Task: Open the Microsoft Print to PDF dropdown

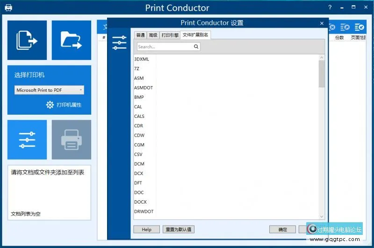Action: click(x=49, y=90)
